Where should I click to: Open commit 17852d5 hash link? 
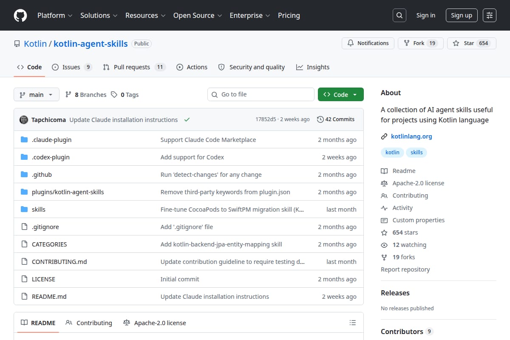pyautogui.click(x=266, y=119)
